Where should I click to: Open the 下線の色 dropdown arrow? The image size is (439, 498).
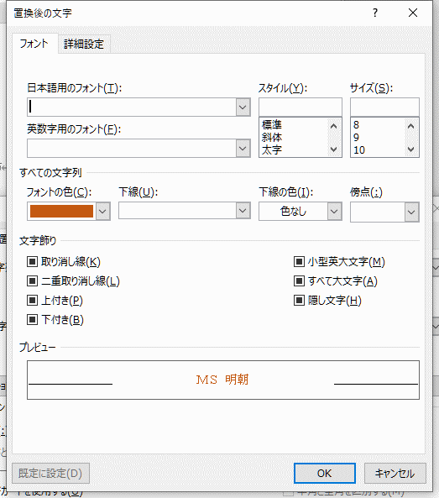pos(334,211)
